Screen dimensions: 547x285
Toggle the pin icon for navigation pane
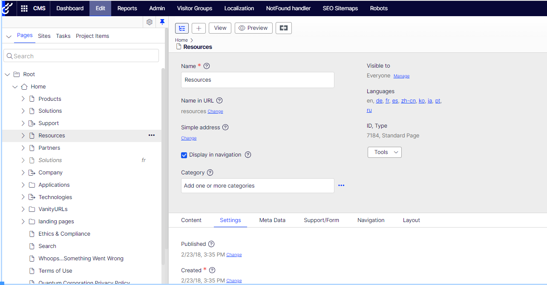[x=162, y=22]
